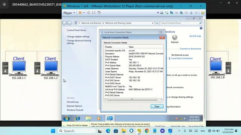241x135 pixels.
Task: Pause the virtual machine with the orange button
Action: (80, 13)
